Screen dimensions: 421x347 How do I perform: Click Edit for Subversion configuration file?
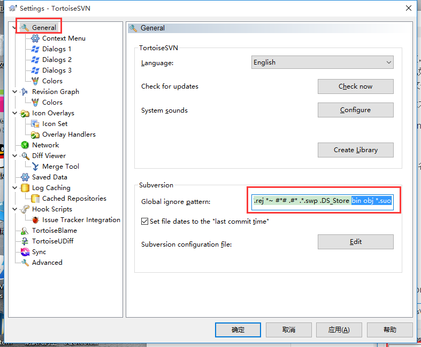(x=356, y=242)
